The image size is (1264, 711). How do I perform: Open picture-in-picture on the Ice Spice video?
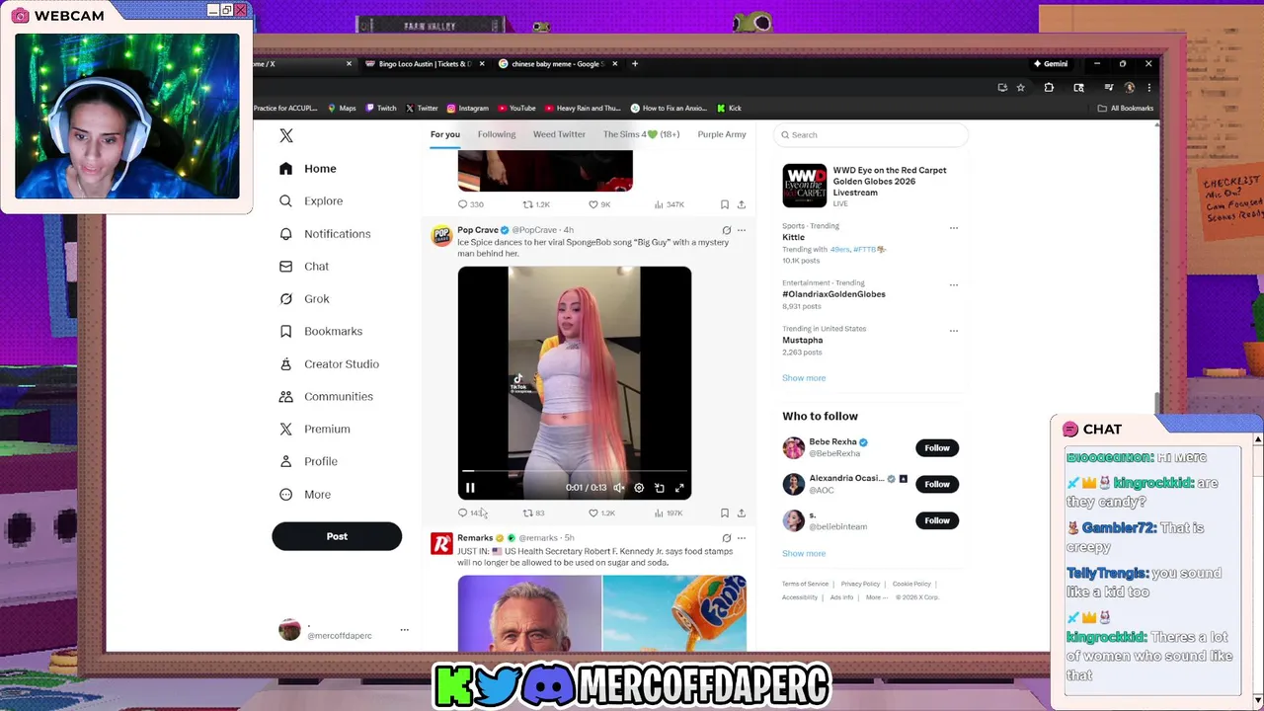660,488
